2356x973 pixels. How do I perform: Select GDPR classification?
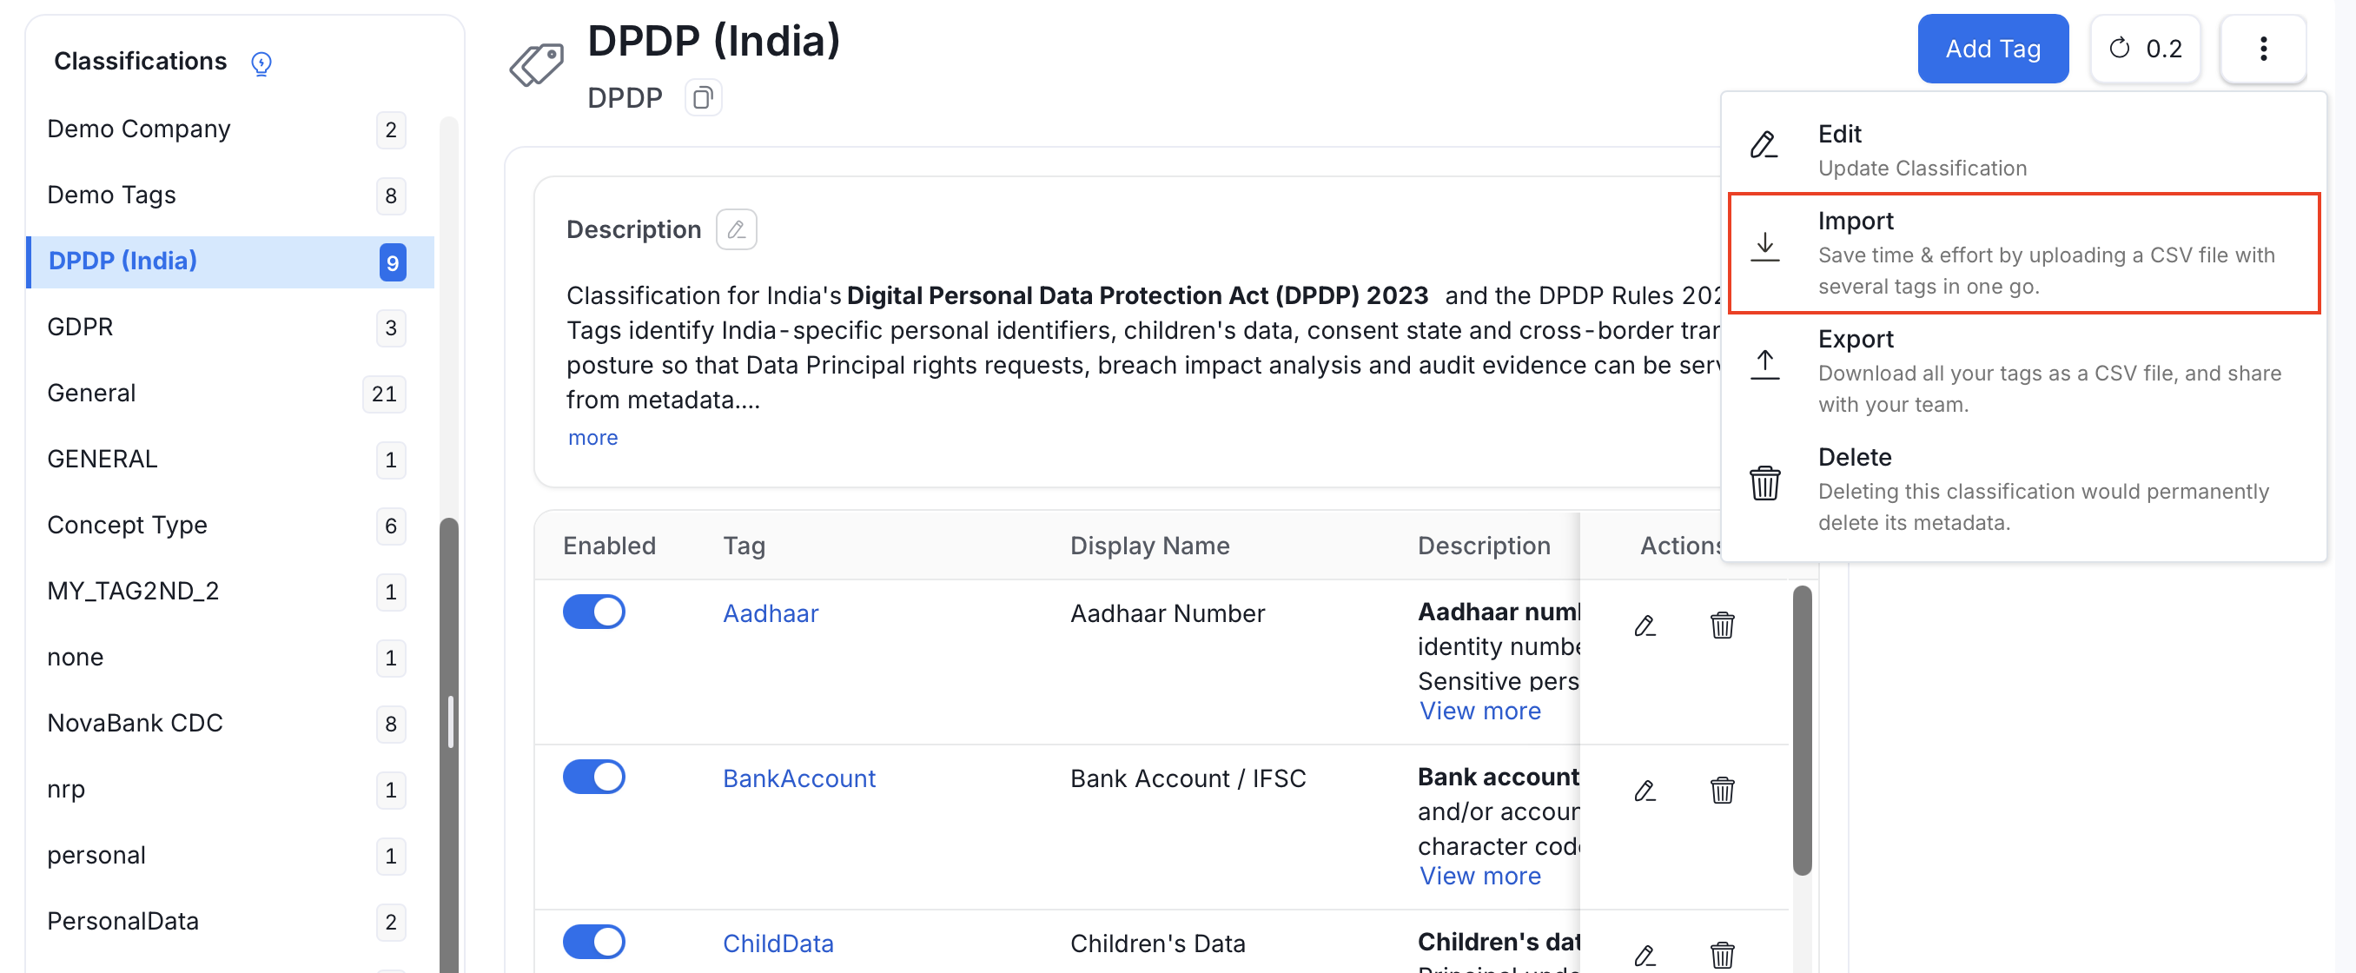pos(228,328)
